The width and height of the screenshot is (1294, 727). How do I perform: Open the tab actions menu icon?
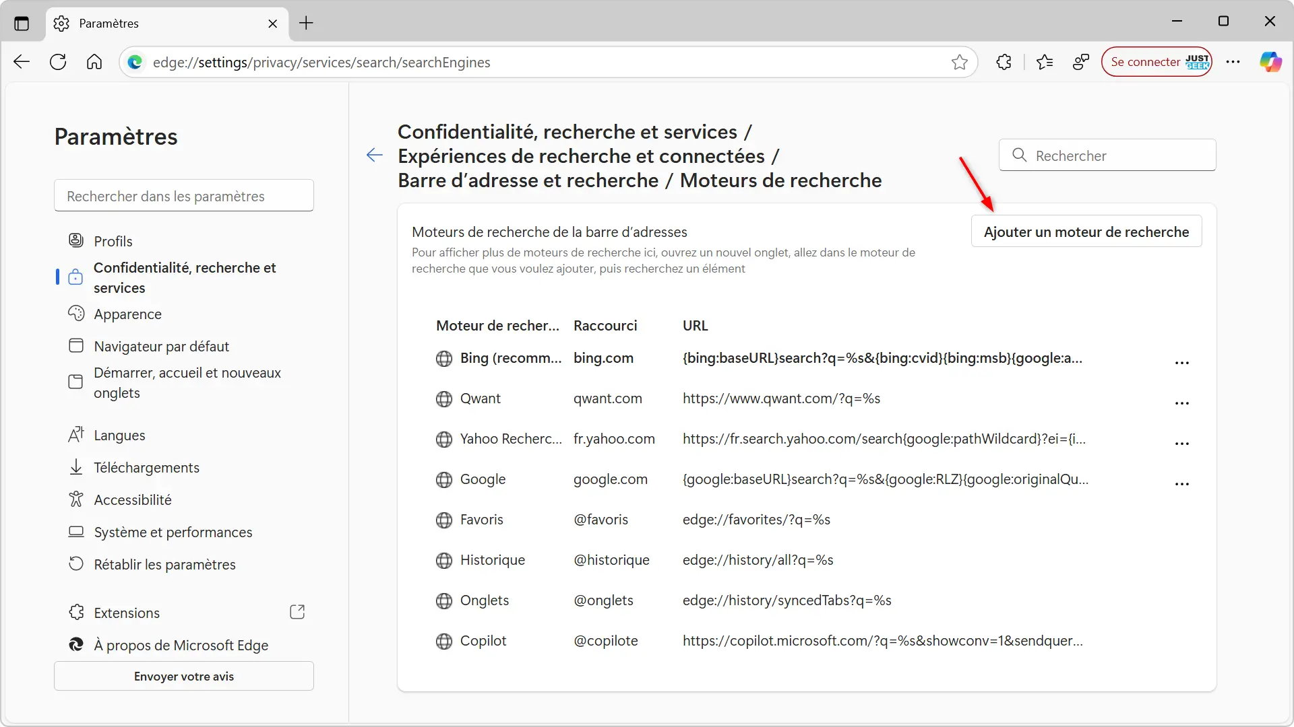click(22, 23)
